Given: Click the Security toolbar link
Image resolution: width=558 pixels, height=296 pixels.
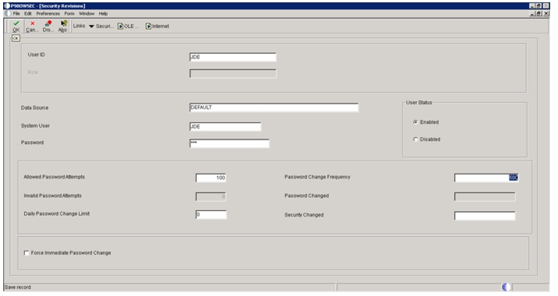Looking at the screenshot, I should (x=105, y=26).
